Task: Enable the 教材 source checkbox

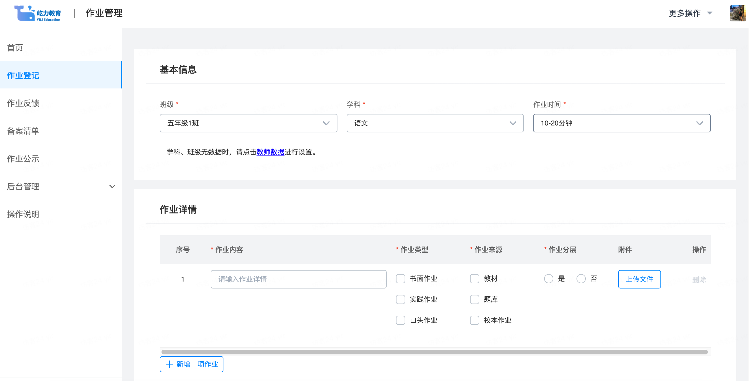Action: 475,279
